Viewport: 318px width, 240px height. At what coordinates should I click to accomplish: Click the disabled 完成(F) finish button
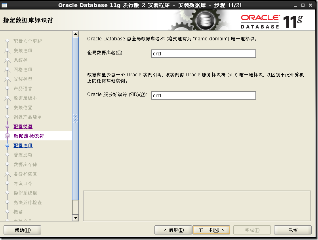tap(252, 230)
